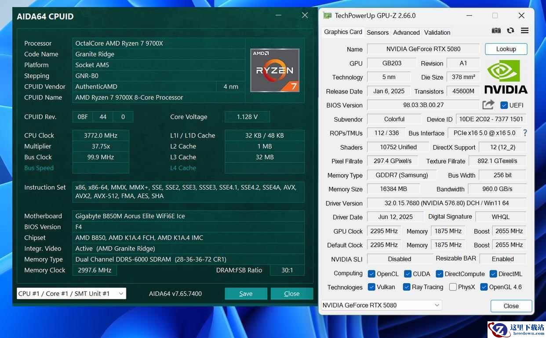Click the Core Voltage value 1.128 V
Screen dimensions: 546x338
click(247, 117)
